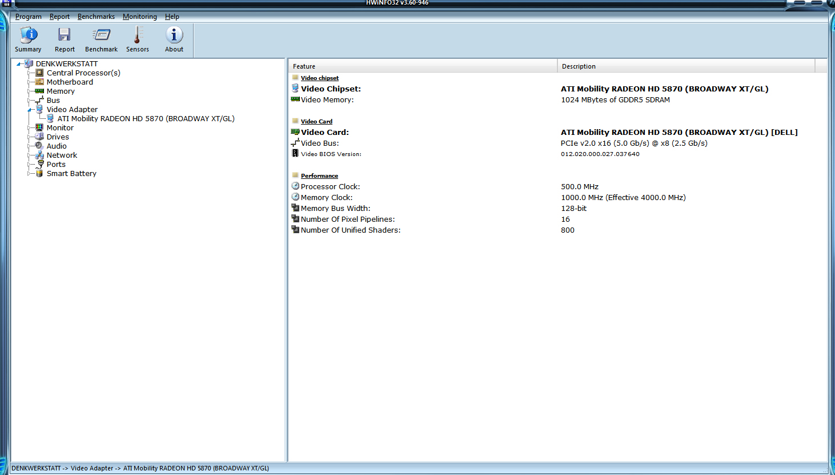Select the PCIe v2.0 x16 bus value

tap(634, 143)
